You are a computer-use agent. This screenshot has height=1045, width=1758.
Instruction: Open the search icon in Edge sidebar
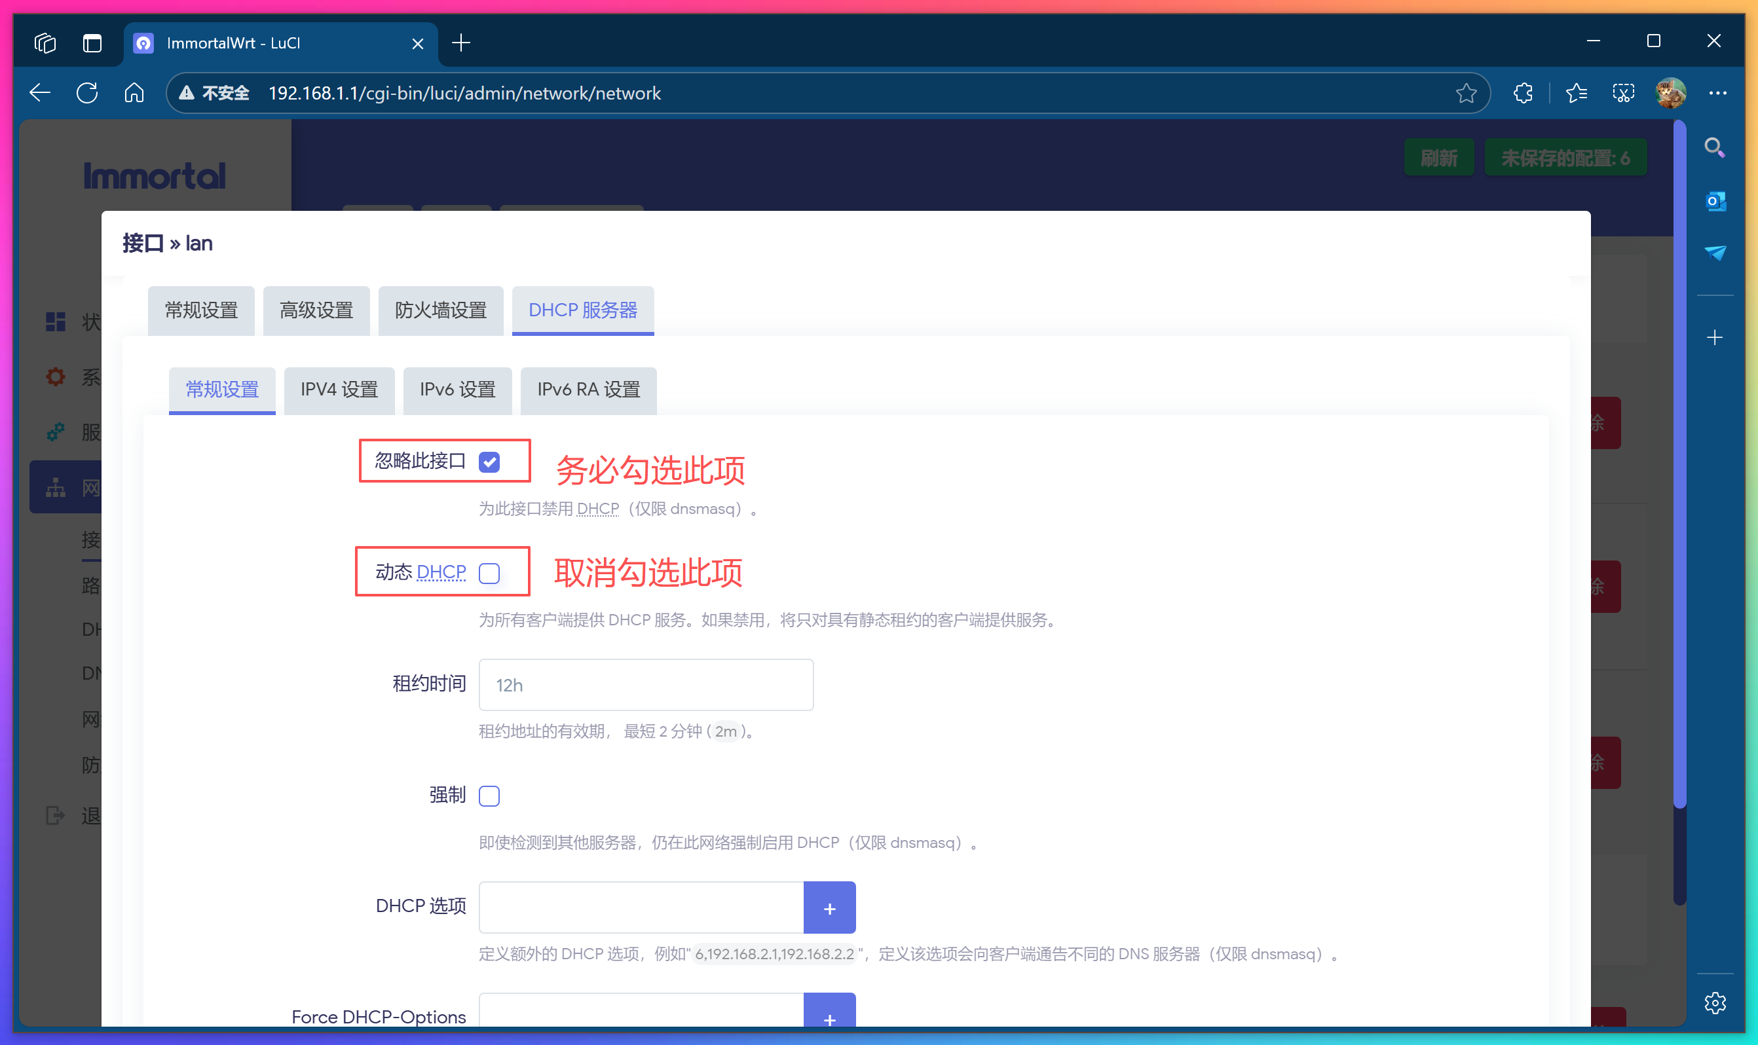(1715, 147)
